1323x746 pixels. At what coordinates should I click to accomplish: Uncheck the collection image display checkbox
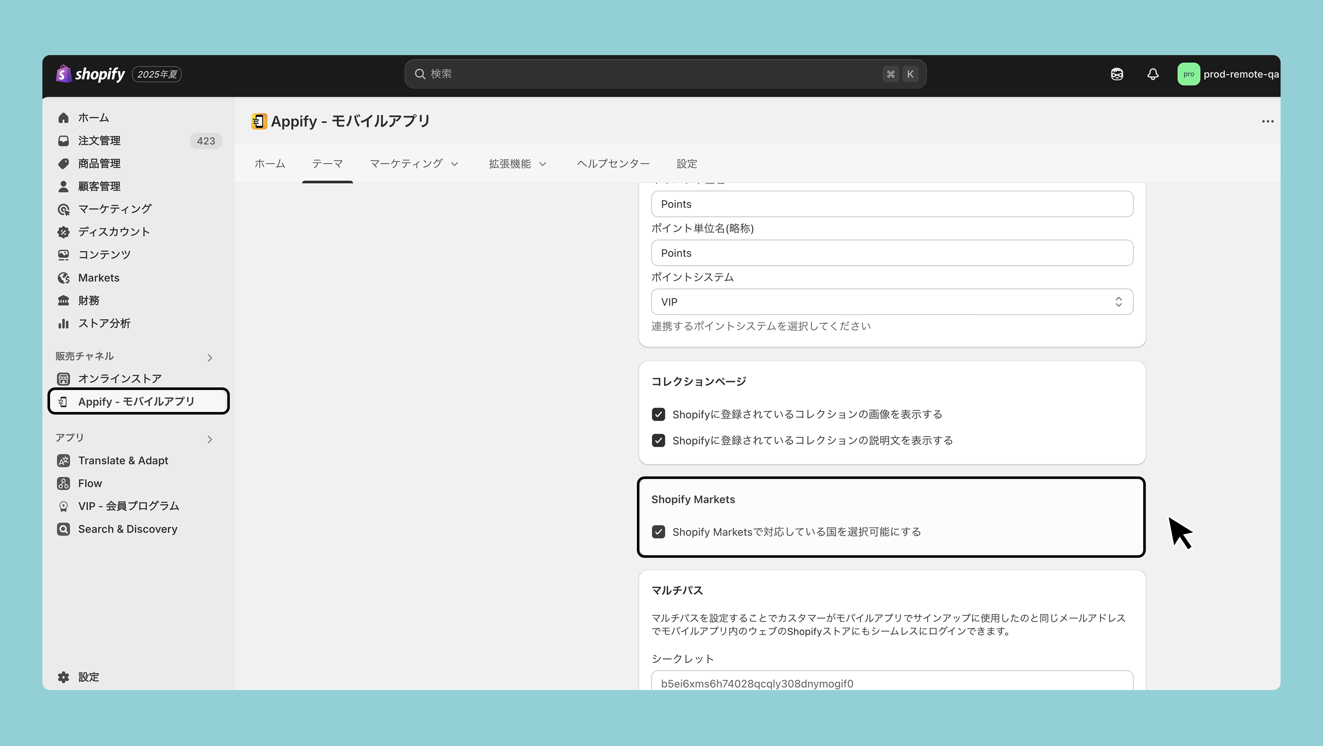click(658, 415)
